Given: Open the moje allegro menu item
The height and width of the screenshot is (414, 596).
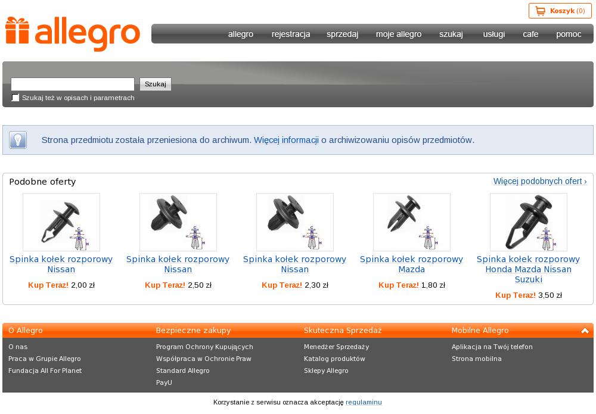Looking at the screenshot, I should [x=399, y=34].
